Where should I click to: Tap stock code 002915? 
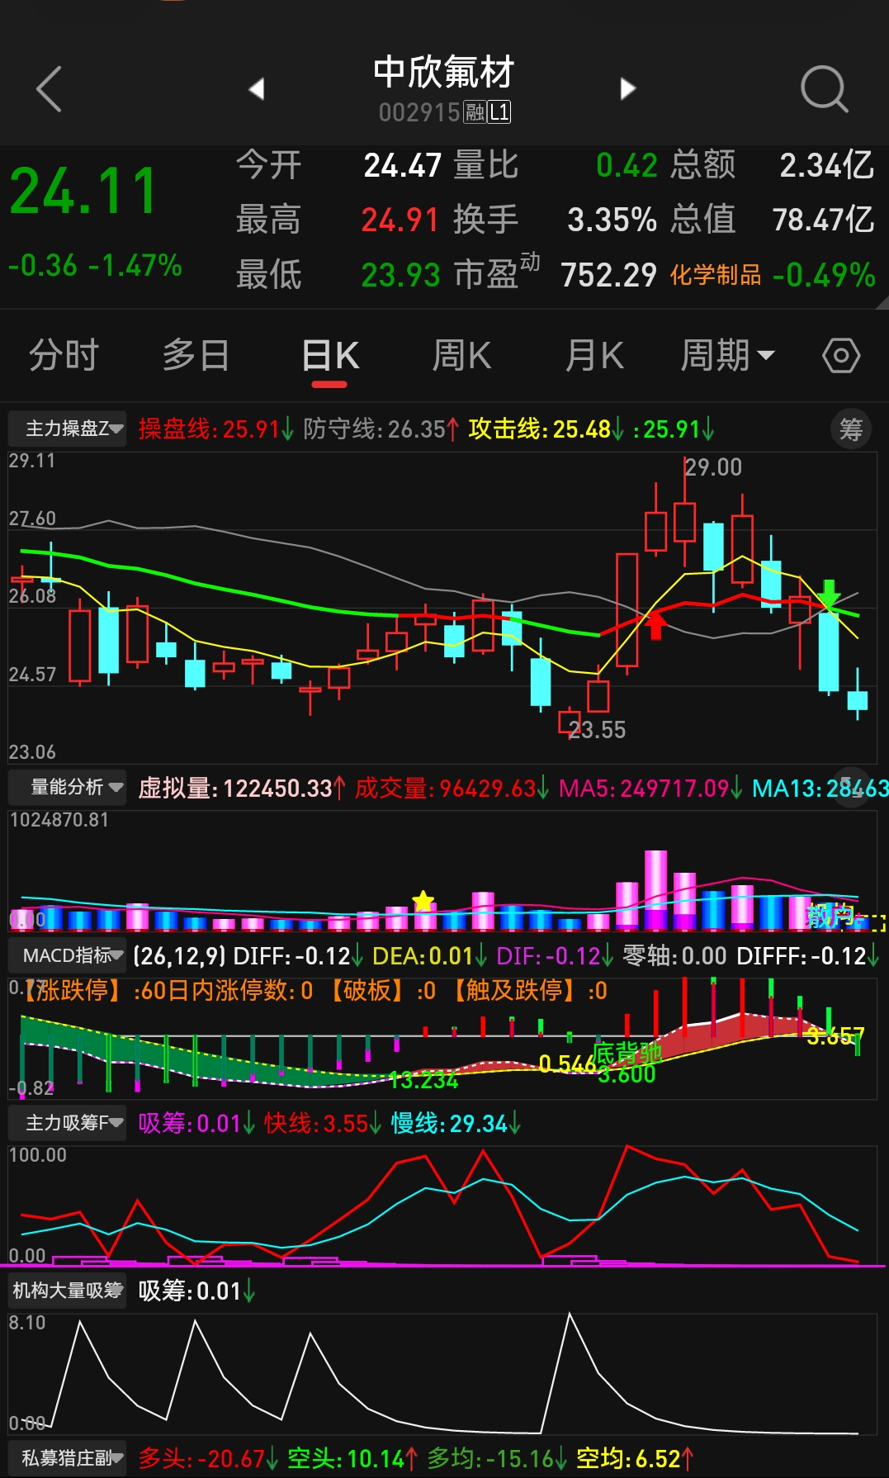click(419, 112)
